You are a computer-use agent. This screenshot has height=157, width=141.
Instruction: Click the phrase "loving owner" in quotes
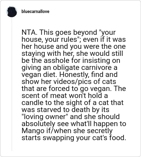click(45, 117)
